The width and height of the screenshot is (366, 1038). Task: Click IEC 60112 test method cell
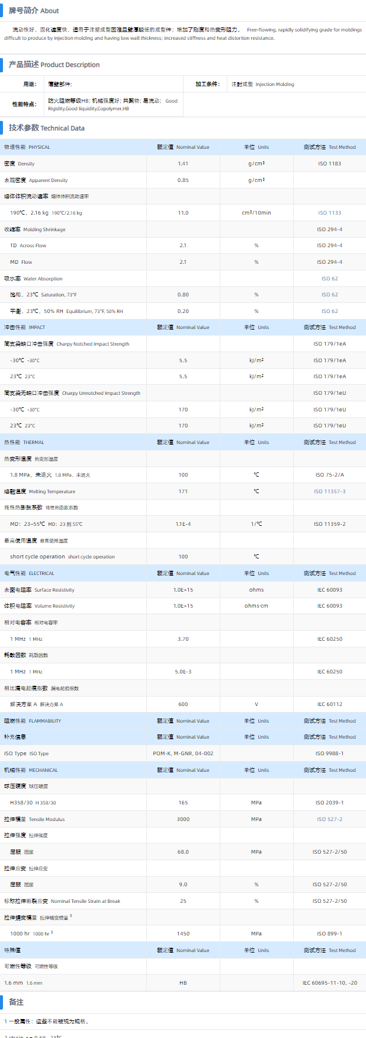click(329, 704)
